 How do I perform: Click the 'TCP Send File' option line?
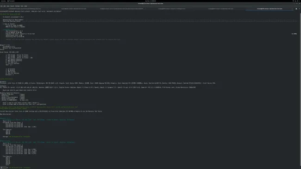pos(12,62)
